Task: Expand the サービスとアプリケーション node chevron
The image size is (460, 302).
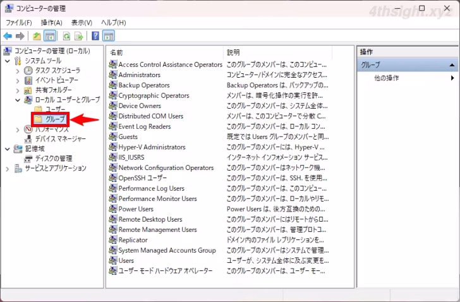Action: click(8, 169)
